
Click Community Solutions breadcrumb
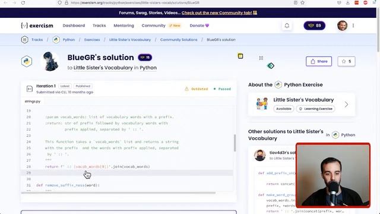179,40
